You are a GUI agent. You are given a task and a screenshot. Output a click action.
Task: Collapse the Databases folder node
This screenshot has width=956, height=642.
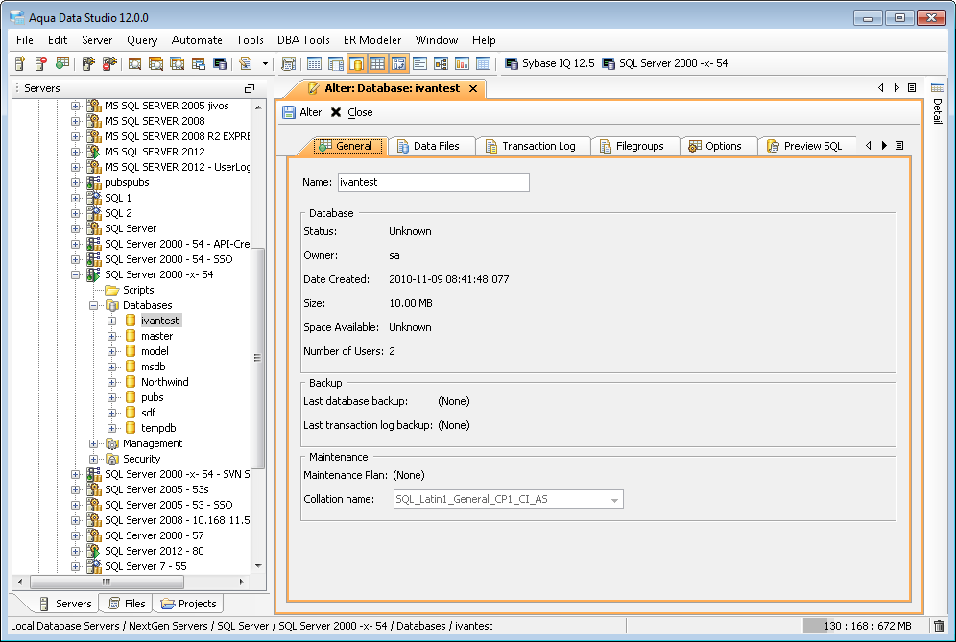(94, 305)
